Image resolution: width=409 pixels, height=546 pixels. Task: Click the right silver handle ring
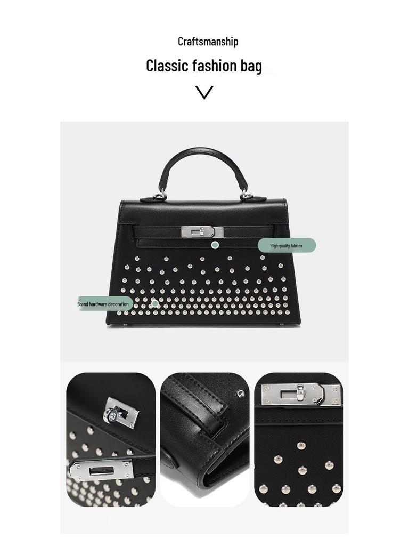point(247,197)
